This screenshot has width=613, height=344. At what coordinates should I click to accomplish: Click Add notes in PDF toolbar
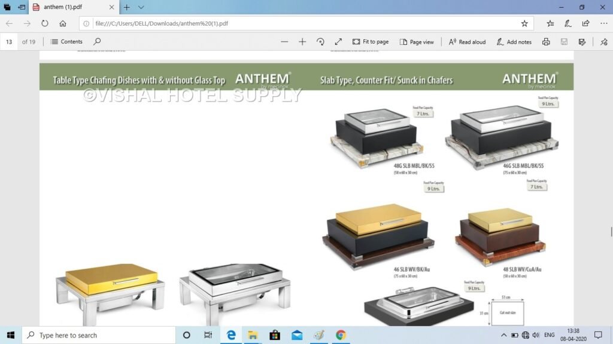pos(514,42)
